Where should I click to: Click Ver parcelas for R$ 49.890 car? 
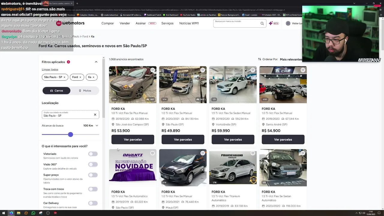(183, 139)
